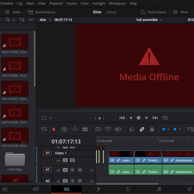This screenshot has width=194, height=194.
Task: Click the V1 destination control
Action: [x=48, y=153]
